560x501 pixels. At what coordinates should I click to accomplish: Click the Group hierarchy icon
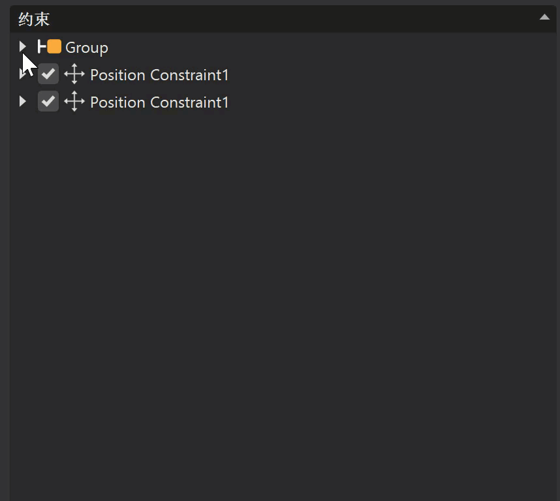[x=42, y=46]
